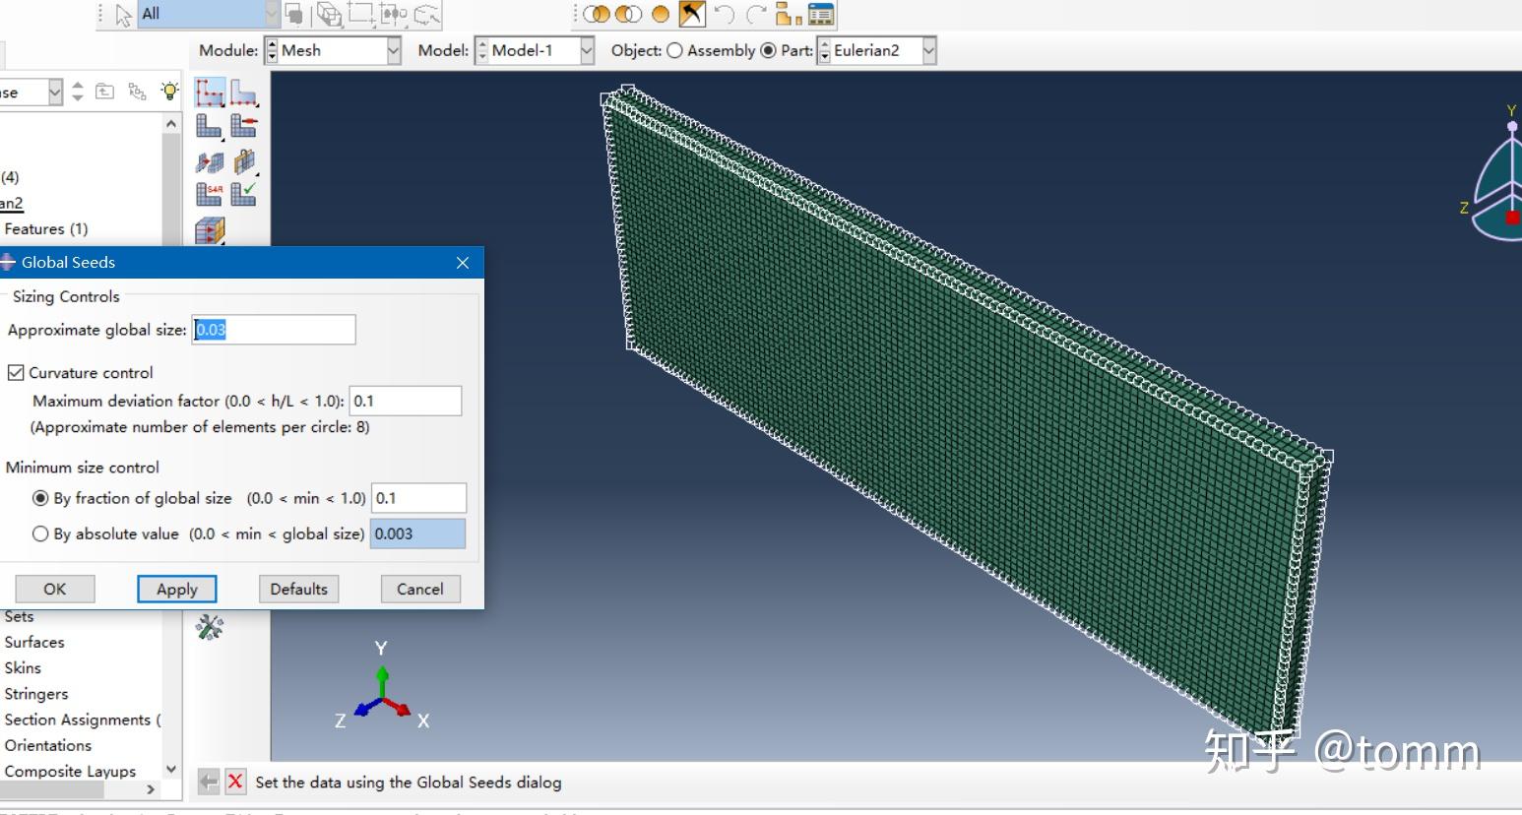Image resolution: width=1522 pixels, height=815 pixels.
Task: Click the Redo arrow in the toolbar
Action: [x=754, y=15]
